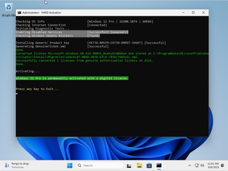
Task: Open the Task View taskbar icon
Action: 129,166
